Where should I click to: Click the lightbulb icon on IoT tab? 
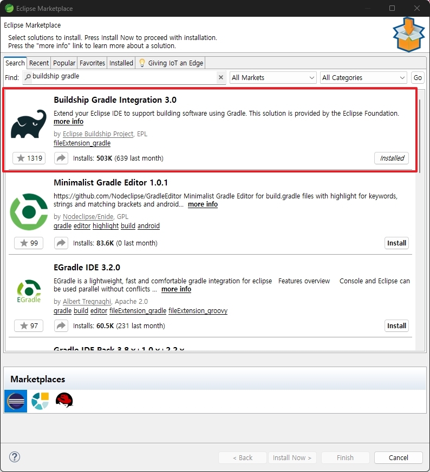[142, 63]
